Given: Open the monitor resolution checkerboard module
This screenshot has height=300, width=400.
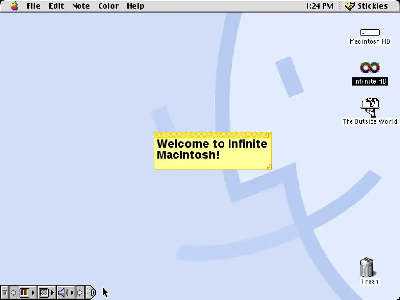Looking at the screenshot, I should click(44, 292).
